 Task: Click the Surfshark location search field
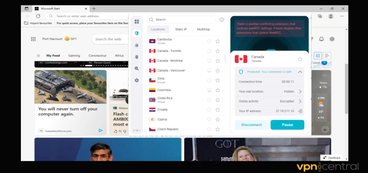pyautogui.click(x=181, y=20)
